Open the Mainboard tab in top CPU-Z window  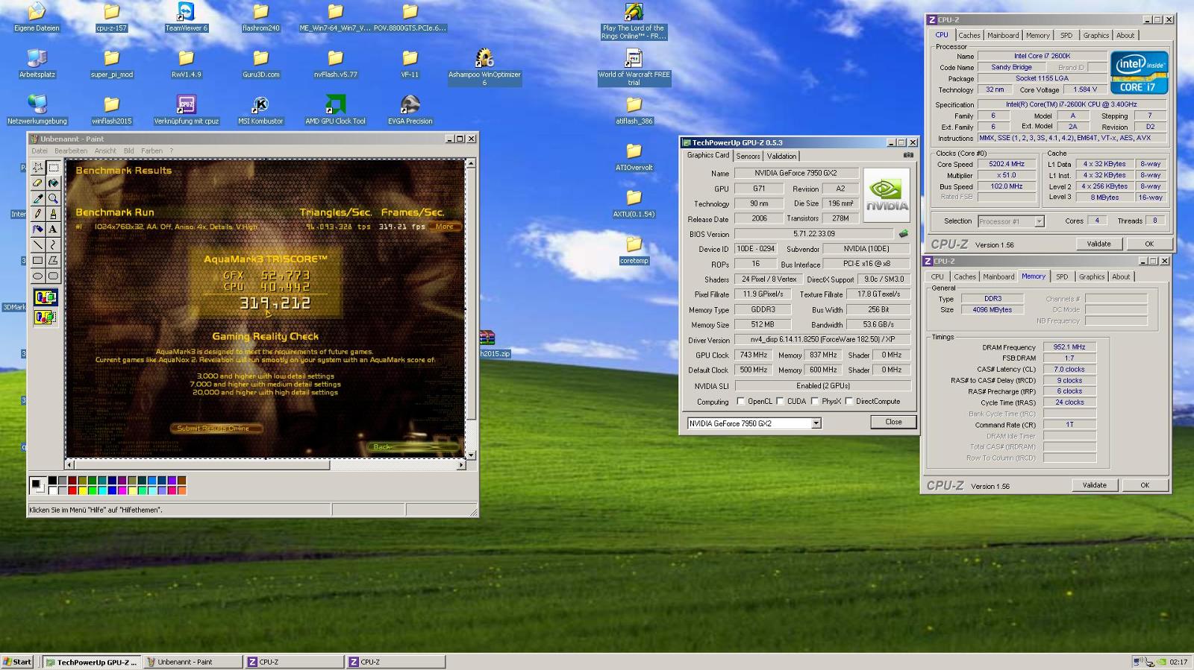point(1003,35)
